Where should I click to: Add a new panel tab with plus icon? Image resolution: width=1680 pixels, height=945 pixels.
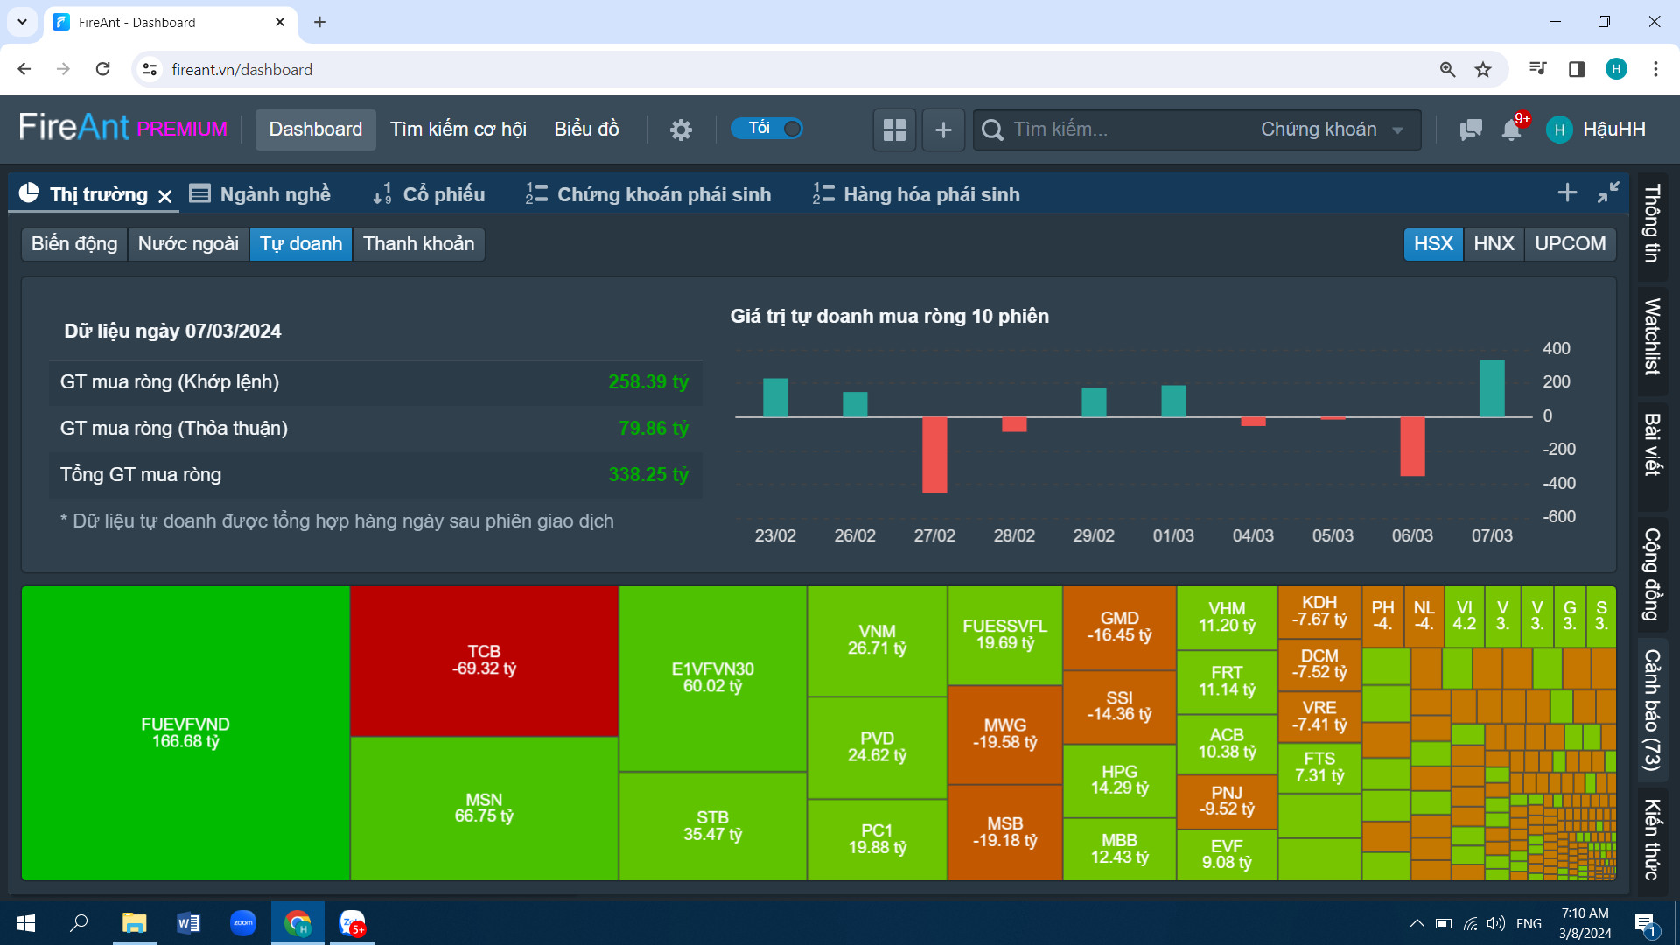1567,192
